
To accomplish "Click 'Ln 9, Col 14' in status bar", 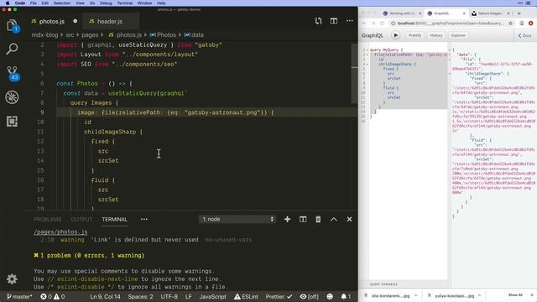I will pos(105,296).
